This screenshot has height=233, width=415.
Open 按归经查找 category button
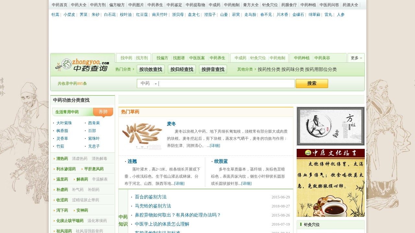[x=182, y=69]
